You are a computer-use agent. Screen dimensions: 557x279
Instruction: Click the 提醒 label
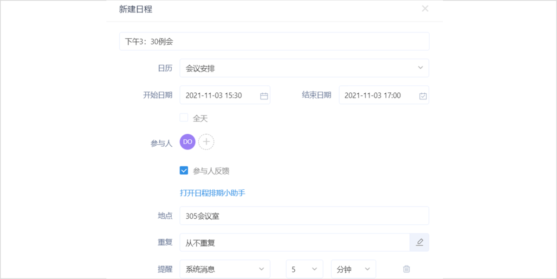(165, 269)
